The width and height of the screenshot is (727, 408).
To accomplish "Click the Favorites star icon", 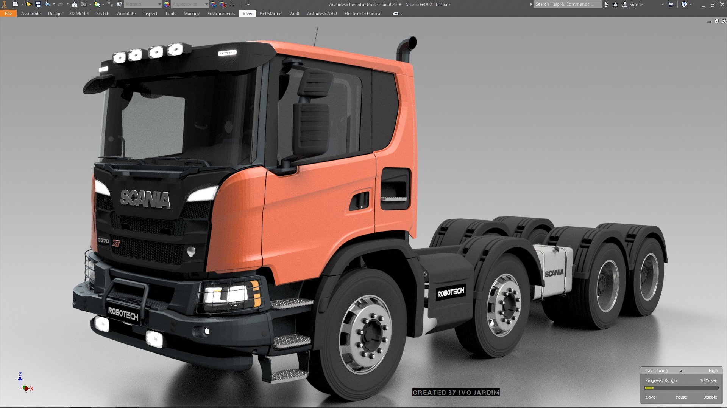I will (615, 4).
